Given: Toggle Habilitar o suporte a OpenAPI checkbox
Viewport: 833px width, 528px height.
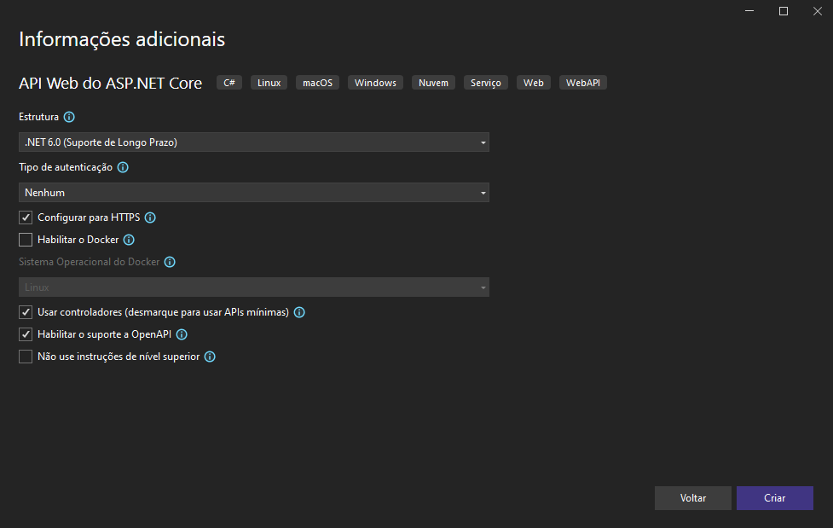Looking at the screenshot, I should point(26,334).
